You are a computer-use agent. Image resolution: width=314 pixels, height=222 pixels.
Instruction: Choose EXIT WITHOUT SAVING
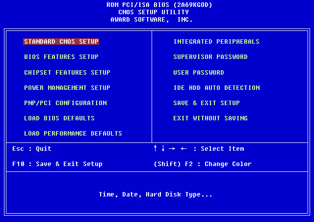click(x=210, y=118)
